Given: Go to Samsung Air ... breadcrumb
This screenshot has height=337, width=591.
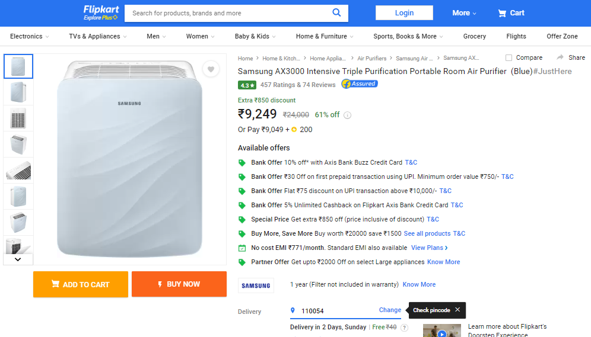Looking at the screenshot, I should [414, 58].
